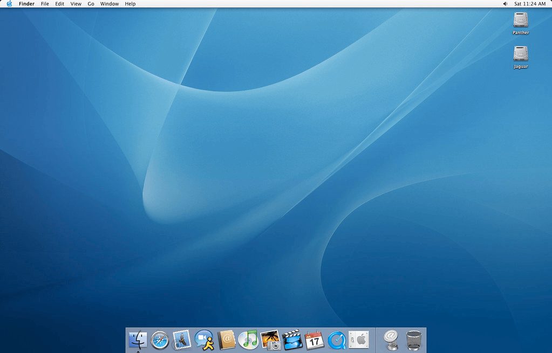Open the Finder menu
Viewport: 552px width, 353px height.
[x=27, y=4]
